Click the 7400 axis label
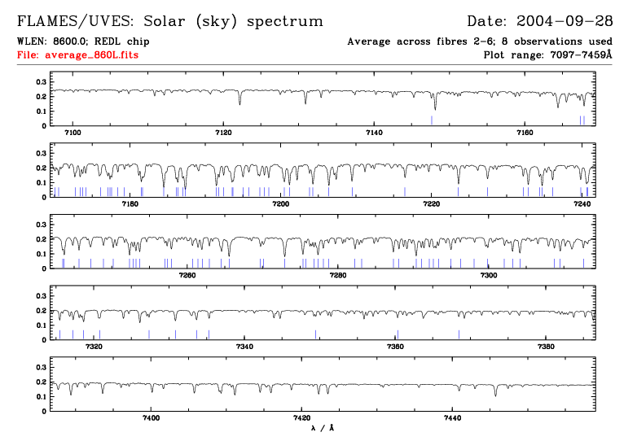The image size is (637, 441). click(x=152, y=418)
